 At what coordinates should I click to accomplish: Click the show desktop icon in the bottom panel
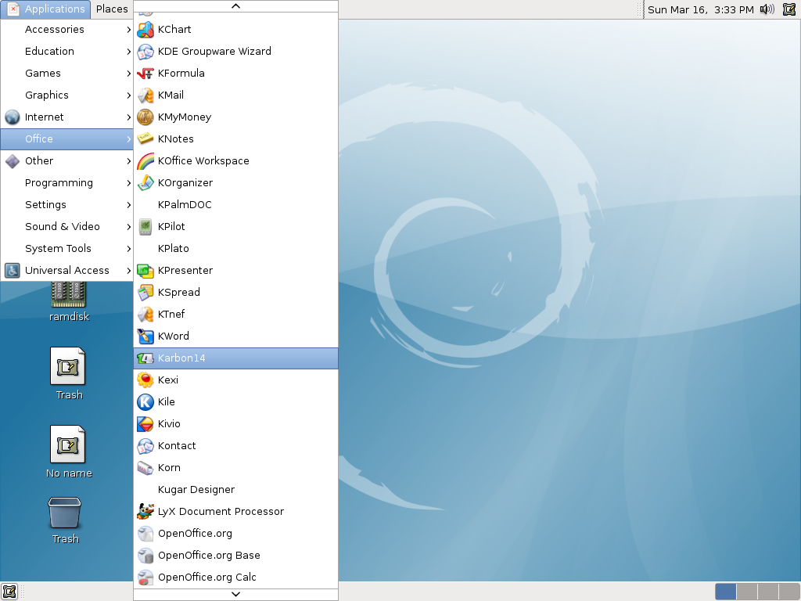point(9,592)
